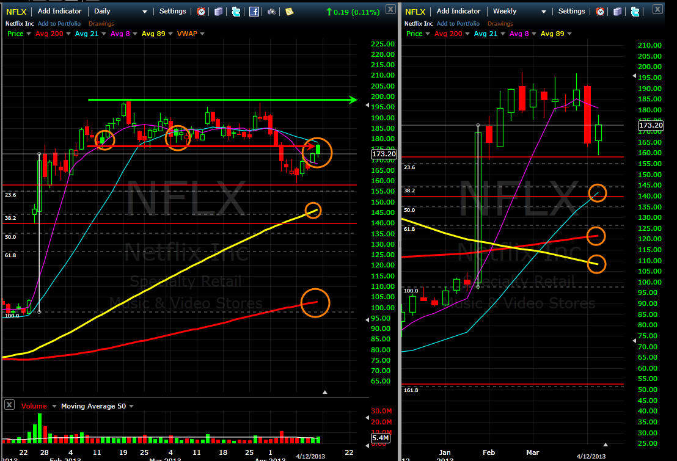Open Settings in the Weekly chart

click(572, 11)
